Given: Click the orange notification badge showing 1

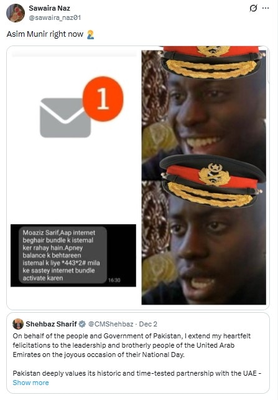Looking at the screenshot, I should coord(103,98).
